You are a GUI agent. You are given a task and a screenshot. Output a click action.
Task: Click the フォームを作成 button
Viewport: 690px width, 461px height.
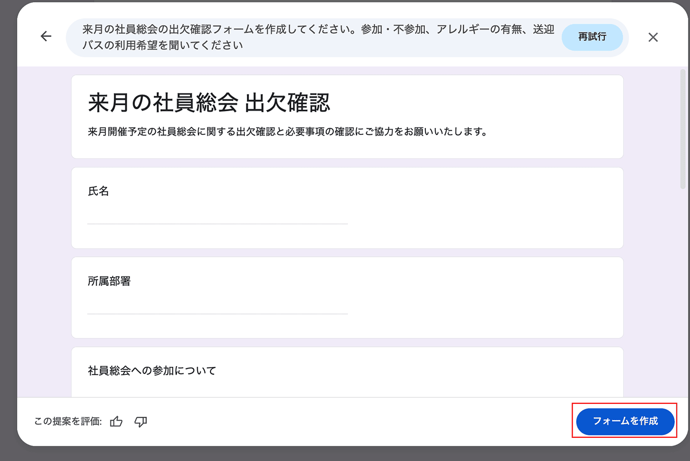tap(625, 421)
